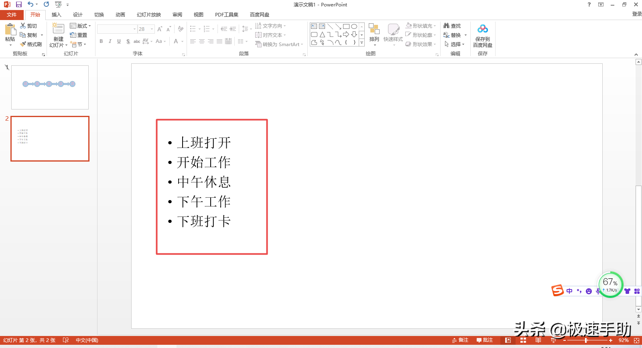Toggle Strikethrough formatting
Screen dimensions: 642x348
coord(137,41)
